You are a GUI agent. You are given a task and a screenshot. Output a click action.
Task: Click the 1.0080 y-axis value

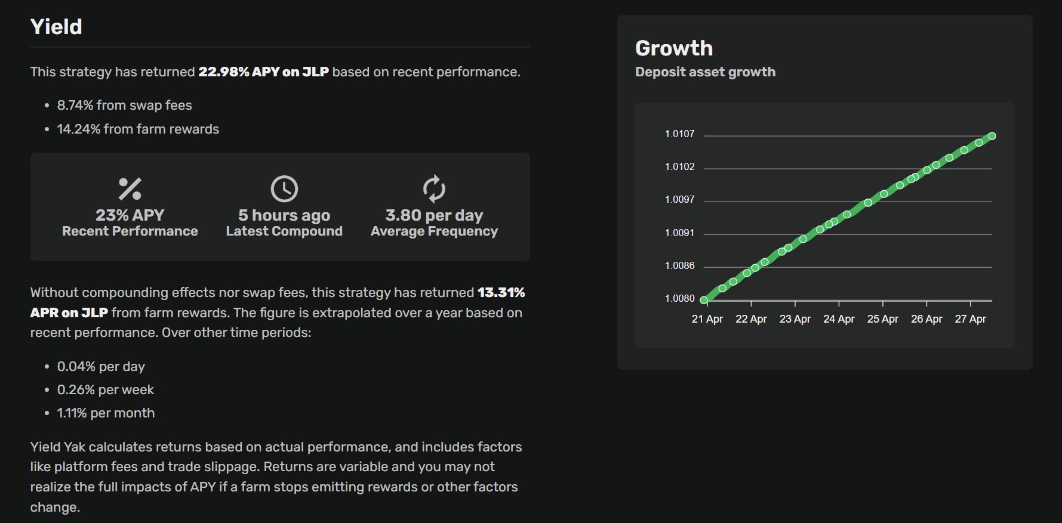(x=680, y=298)
